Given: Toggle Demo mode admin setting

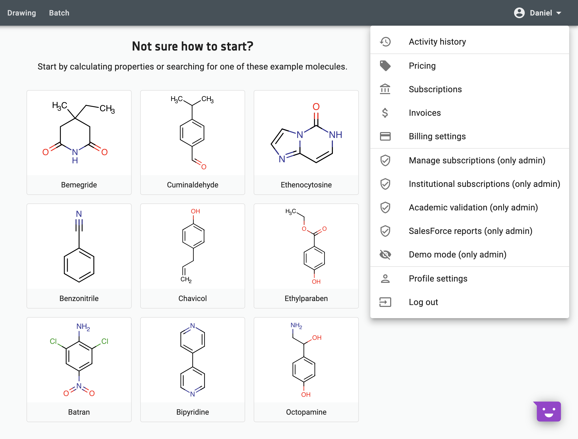Looking at the screenshot, I should coord(458,254).
